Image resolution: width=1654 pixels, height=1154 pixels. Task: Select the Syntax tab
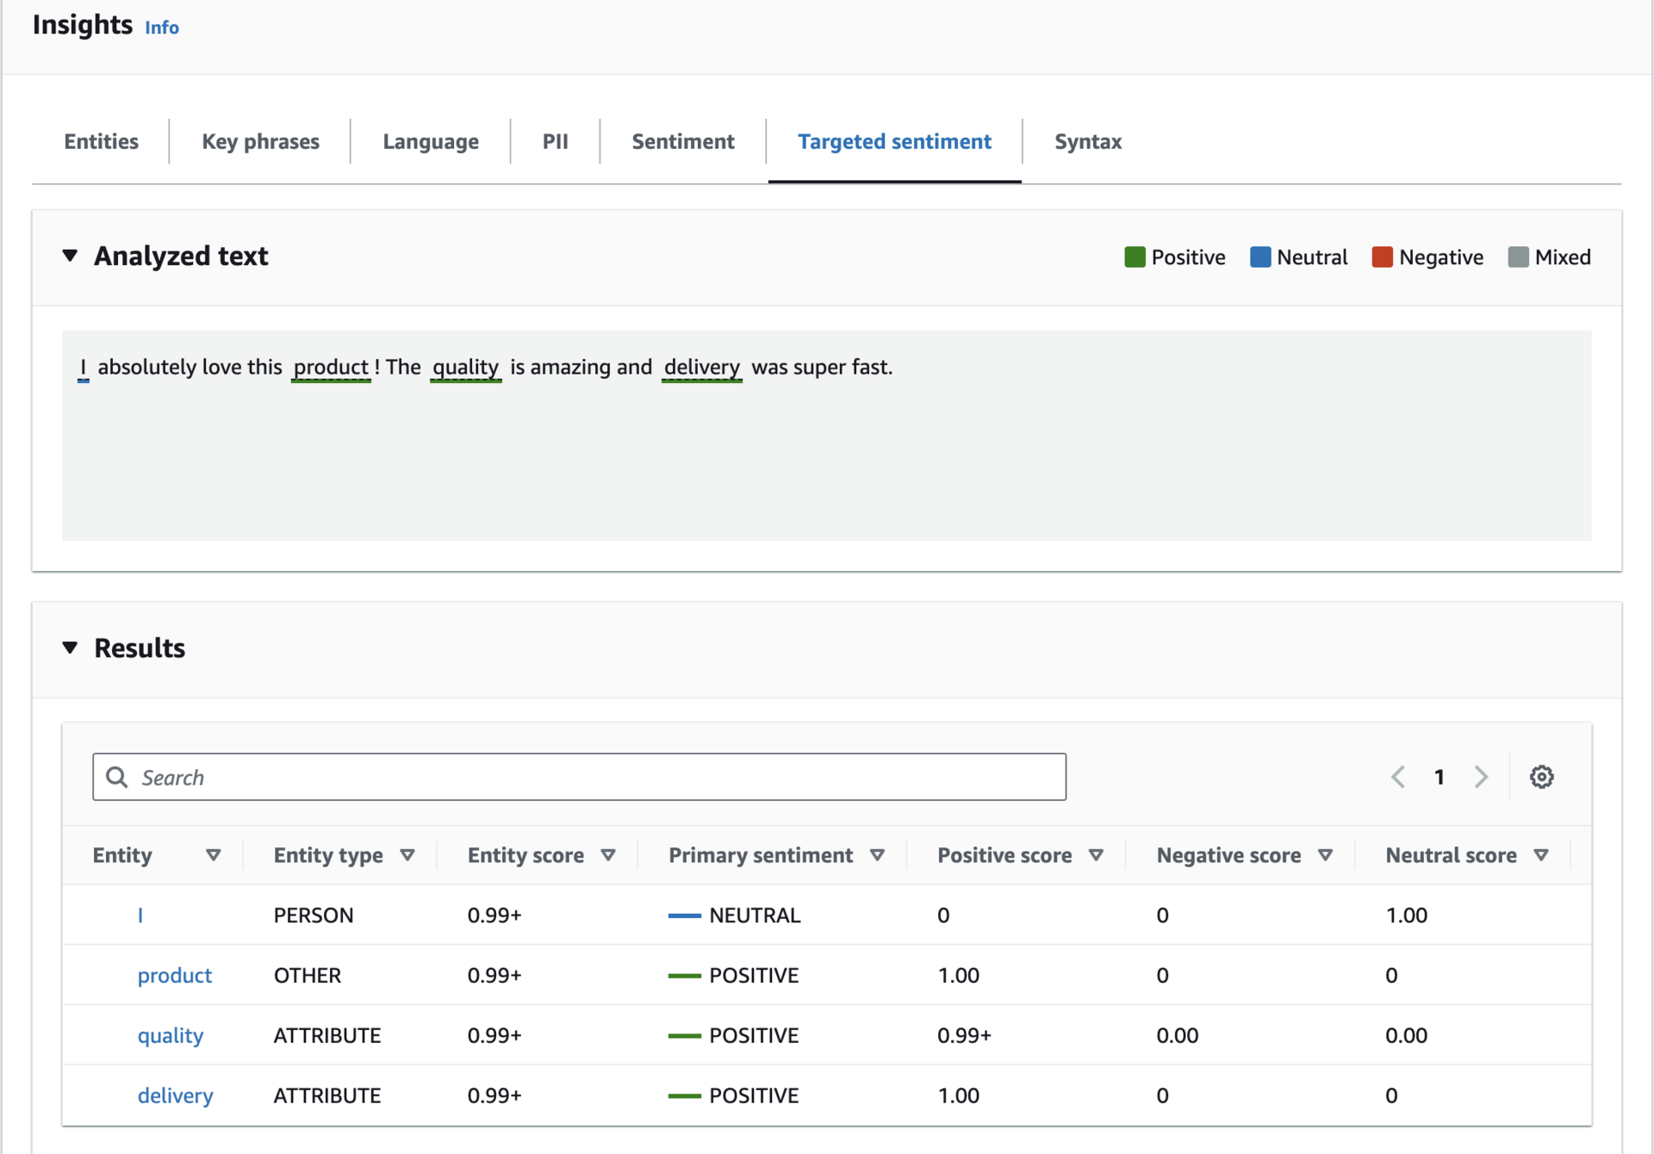coord(1087,141)
